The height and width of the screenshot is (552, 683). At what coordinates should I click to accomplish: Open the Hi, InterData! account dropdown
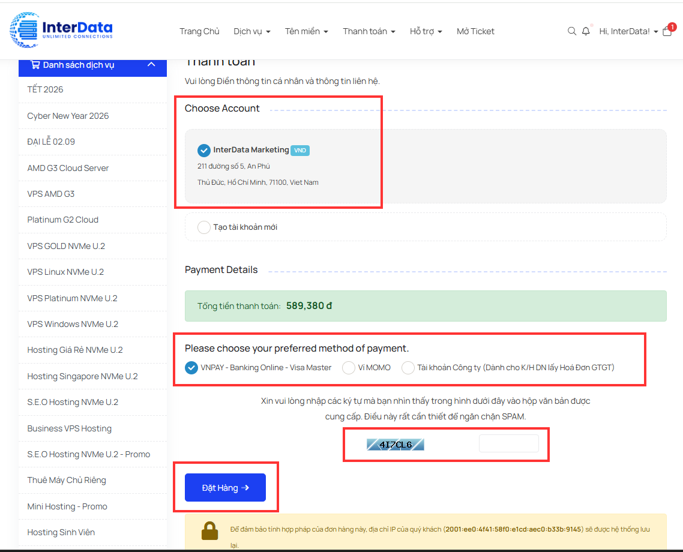point(628,31)
